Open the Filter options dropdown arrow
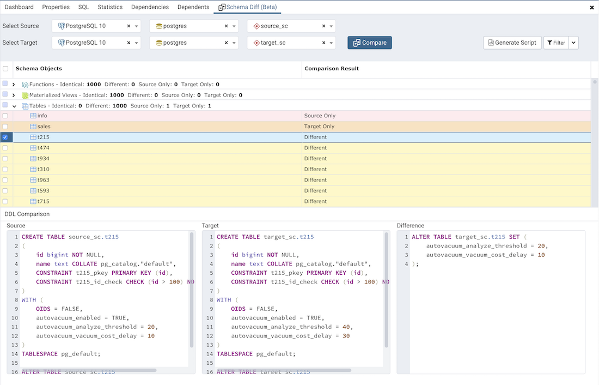 573,43
